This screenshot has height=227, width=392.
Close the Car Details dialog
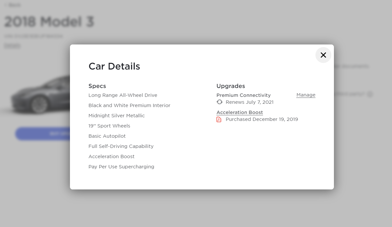(x=323, y=55)
